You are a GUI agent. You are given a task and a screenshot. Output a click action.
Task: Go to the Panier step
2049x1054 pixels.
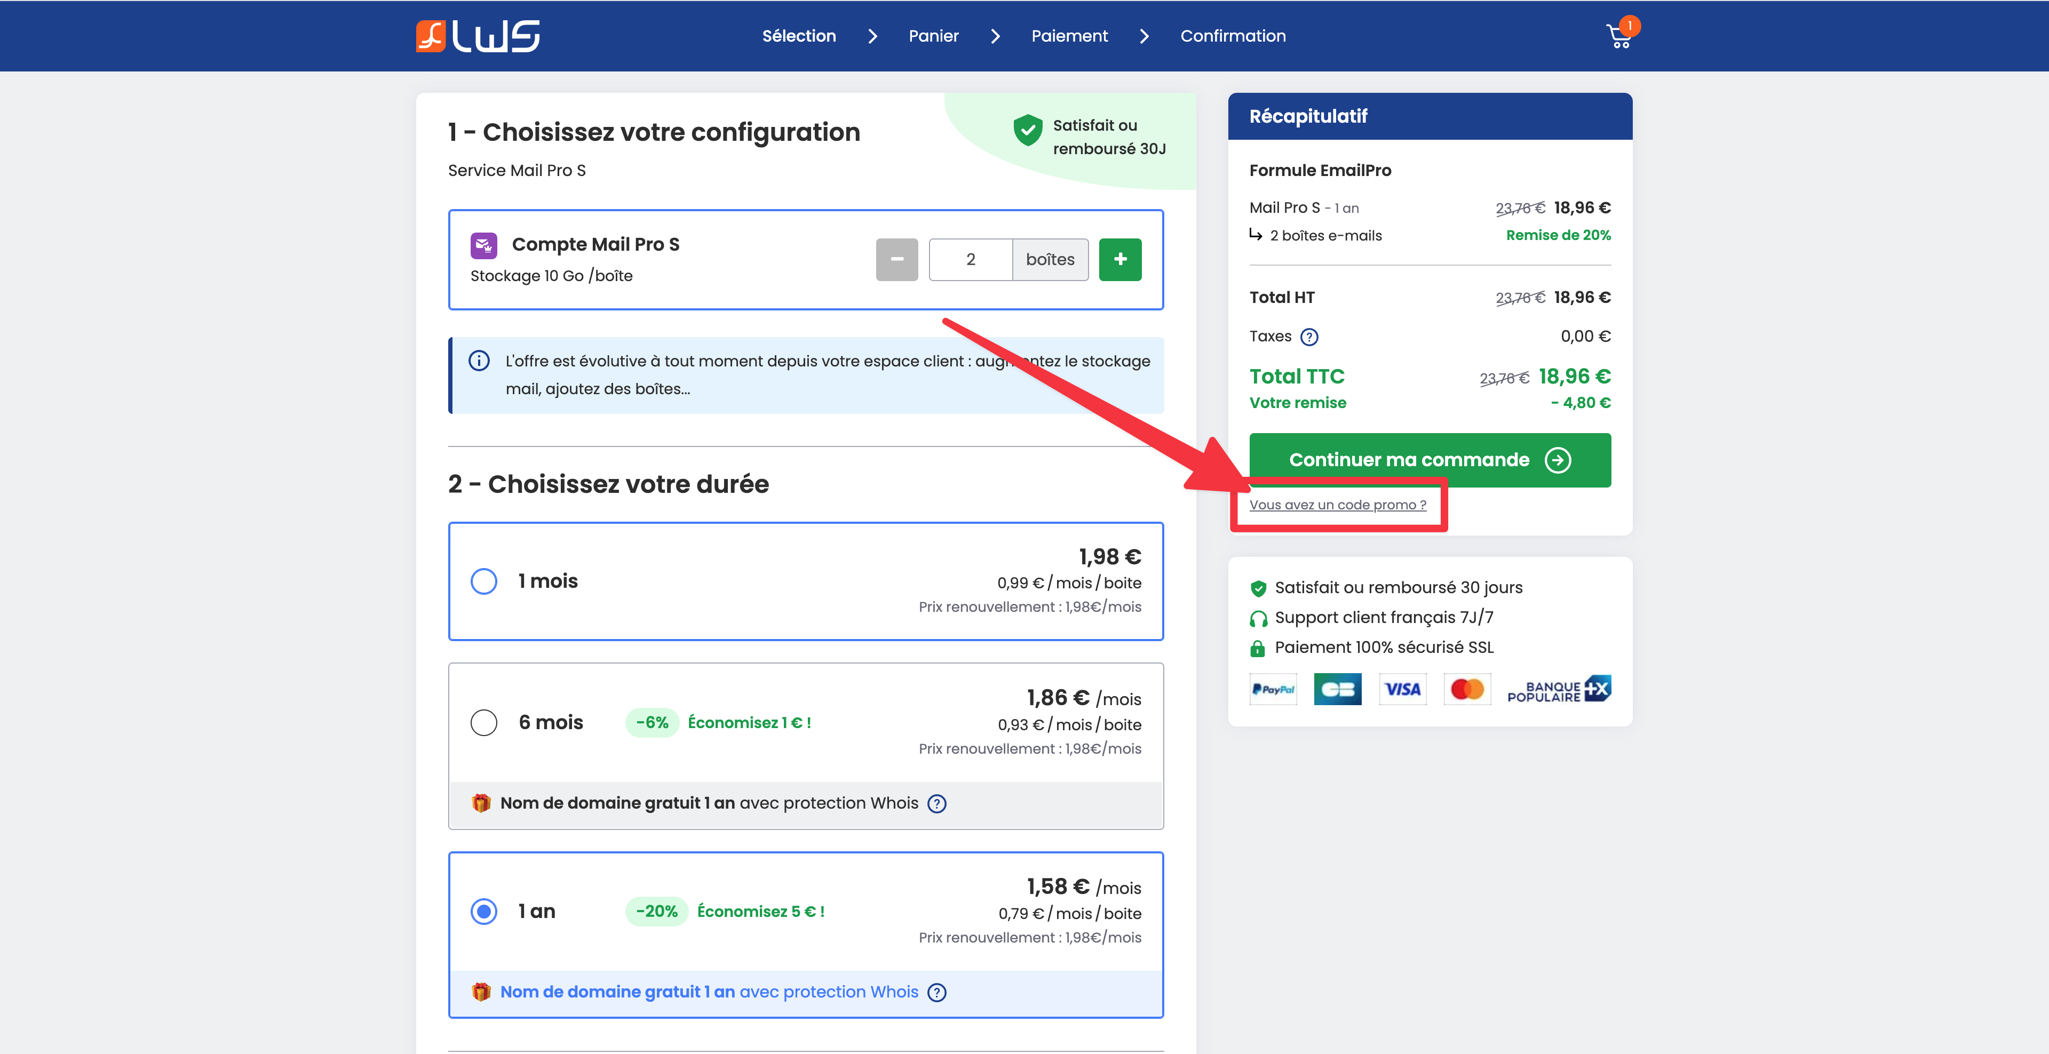(933, 36)
